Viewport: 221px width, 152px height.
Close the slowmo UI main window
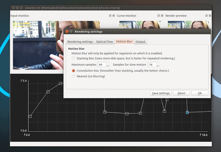(x=13, y=8)
